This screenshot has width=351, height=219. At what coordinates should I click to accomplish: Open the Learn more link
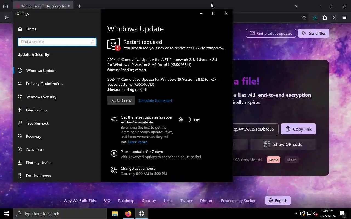[x=138, y=142]
